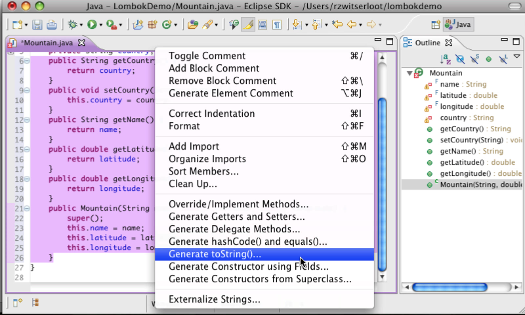Toggle Hide Fields in Outline toolbar

pyautogui.click(x=460, y=59)
